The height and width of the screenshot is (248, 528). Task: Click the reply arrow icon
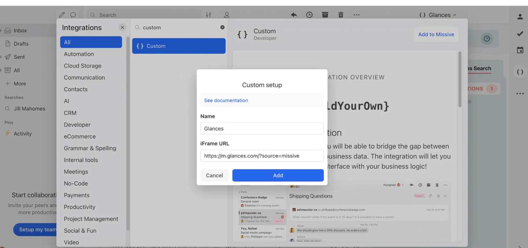(294, 15)
